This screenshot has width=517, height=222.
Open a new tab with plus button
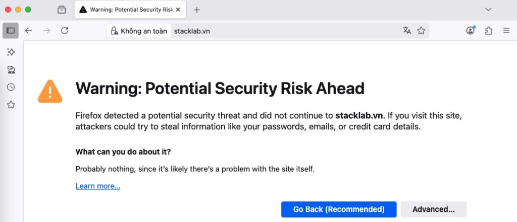pyautogui.click(x=197, y=10)
